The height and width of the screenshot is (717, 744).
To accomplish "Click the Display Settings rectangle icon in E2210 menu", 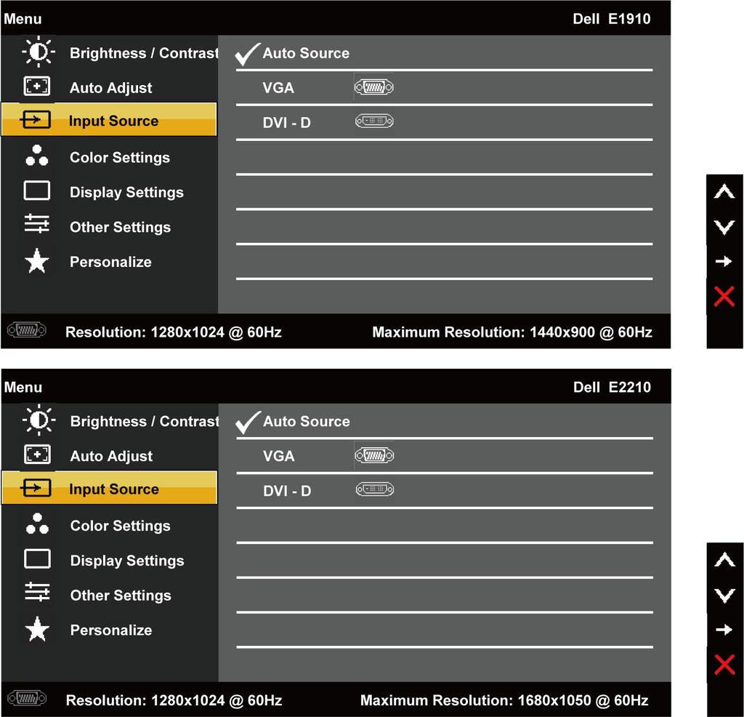I will pyautogui.click(x=38, y=559).
